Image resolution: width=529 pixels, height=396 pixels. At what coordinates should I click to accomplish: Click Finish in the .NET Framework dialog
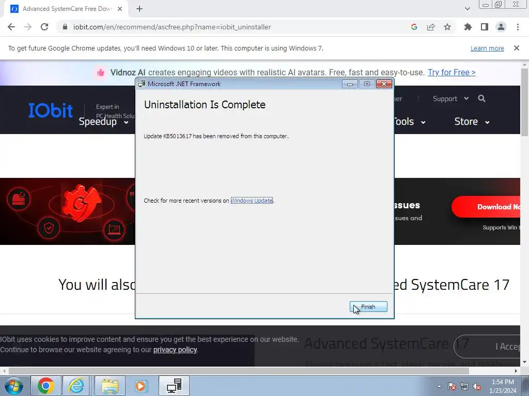368,307
